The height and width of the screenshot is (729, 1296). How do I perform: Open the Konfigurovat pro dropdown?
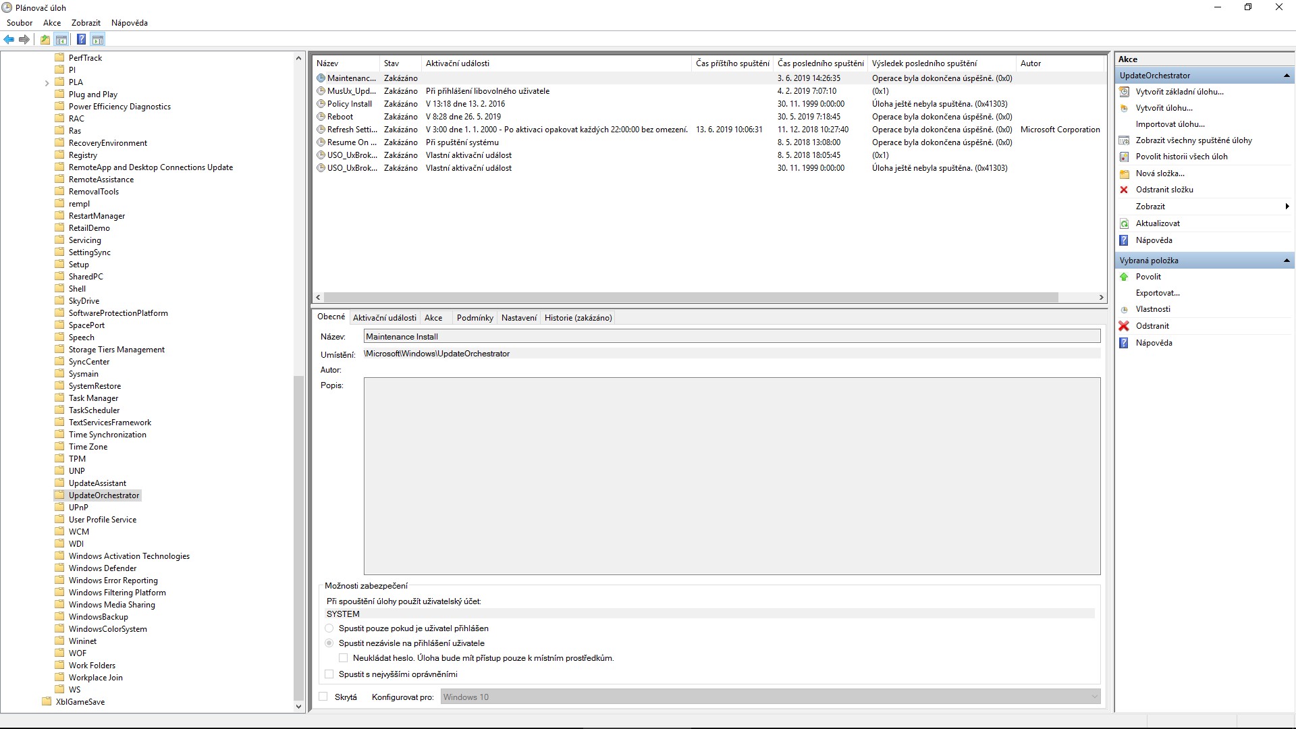[1094, 697]
